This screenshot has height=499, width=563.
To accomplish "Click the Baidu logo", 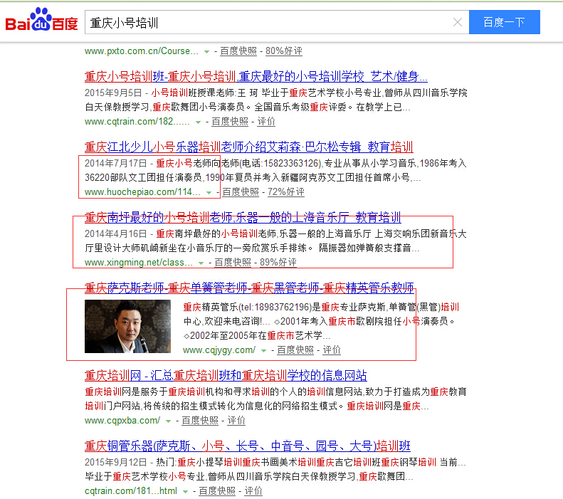I will coord(41,20).
